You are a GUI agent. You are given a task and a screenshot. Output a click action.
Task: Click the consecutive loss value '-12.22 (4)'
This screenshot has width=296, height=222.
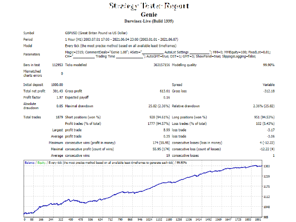coord(267,149)
